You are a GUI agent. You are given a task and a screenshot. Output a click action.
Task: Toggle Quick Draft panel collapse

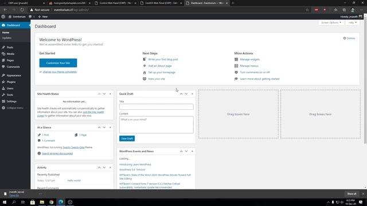tap(192, 94)
